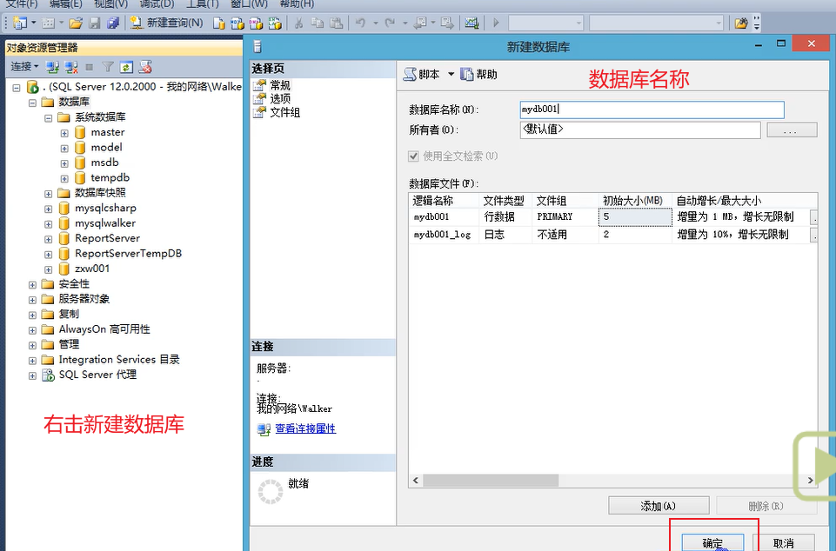
Task: Click the DMX query icon
Action: click(256, 23)
